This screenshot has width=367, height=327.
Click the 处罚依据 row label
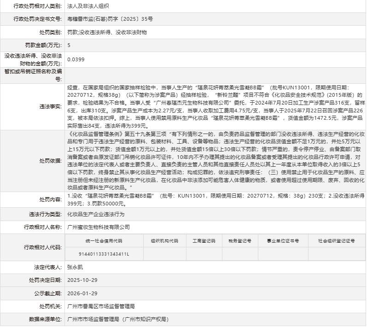tap(50, 160)
